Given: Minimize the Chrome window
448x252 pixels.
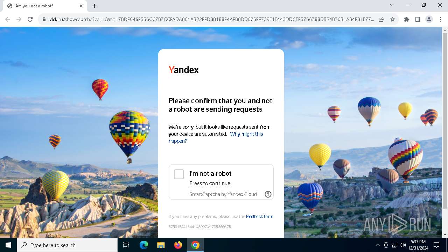Looking at the screenshot, I should click(408, 5).
